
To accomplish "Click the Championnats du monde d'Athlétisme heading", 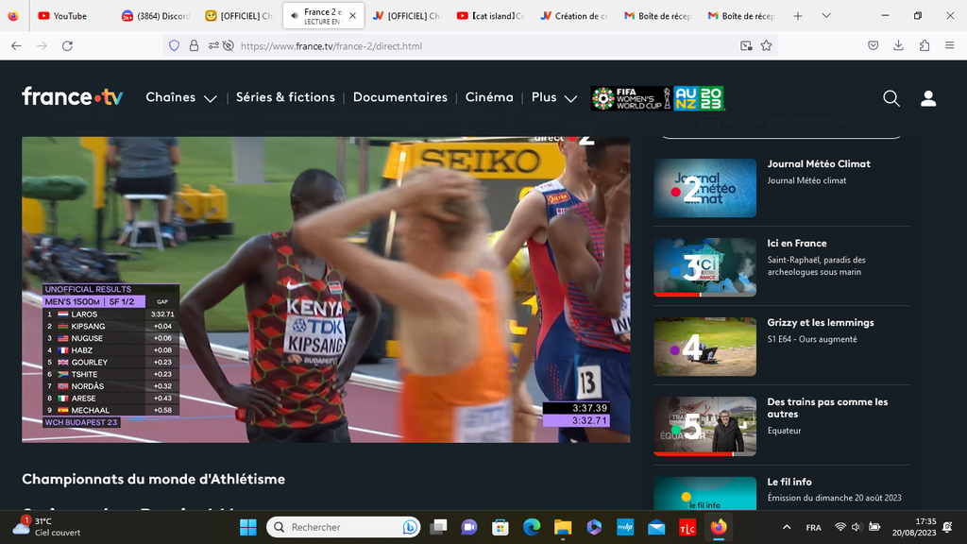I will click(154, 479).
